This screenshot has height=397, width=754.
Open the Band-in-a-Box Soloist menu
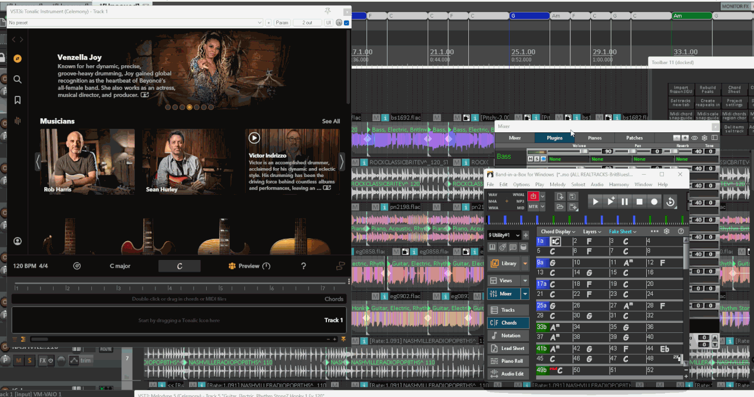[578, 185]
